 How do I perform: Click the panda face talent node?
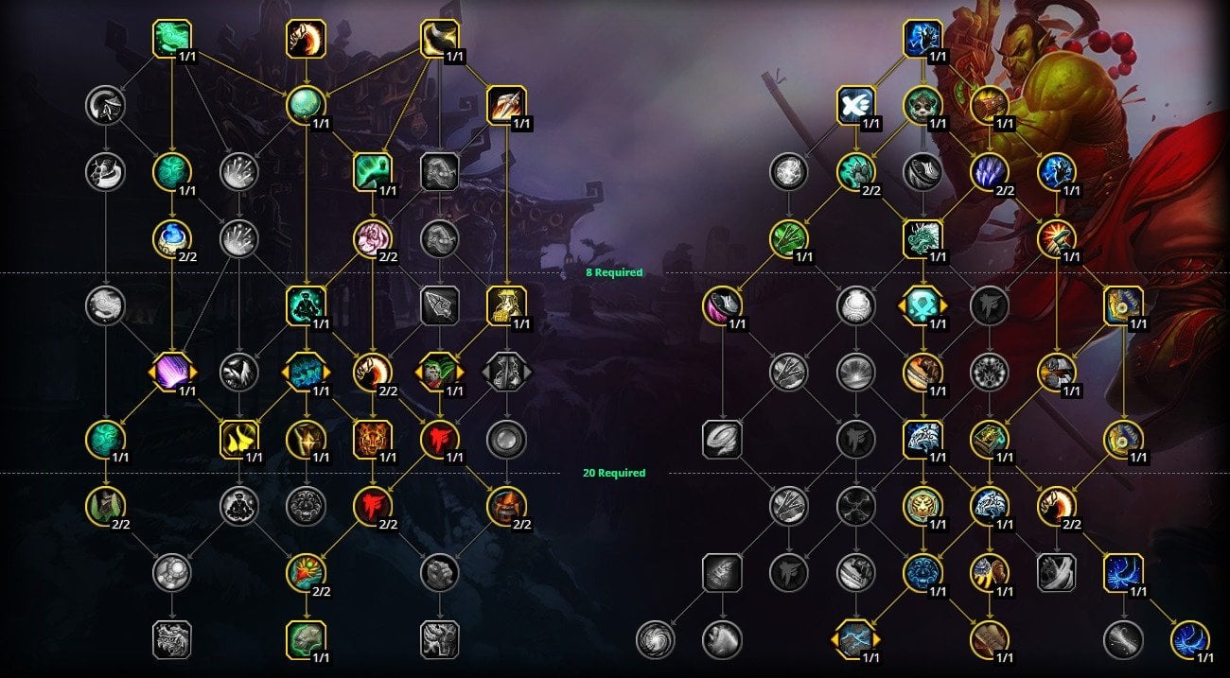point(922,105)
